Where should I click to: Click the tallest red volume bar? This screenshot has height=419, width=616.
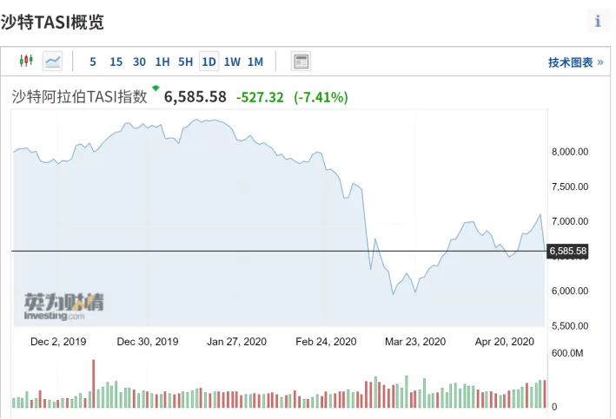point(94,383)
